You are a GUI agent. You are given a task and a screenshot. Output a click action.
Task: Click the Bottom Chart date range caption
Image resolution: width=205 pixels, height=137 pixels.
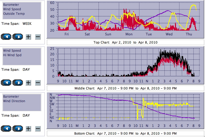pos(125,133)
